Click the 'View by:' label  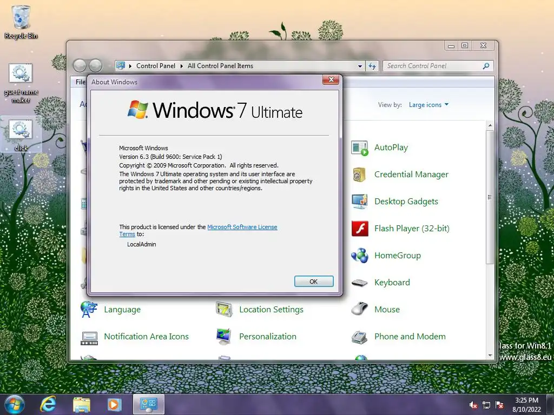390,105
